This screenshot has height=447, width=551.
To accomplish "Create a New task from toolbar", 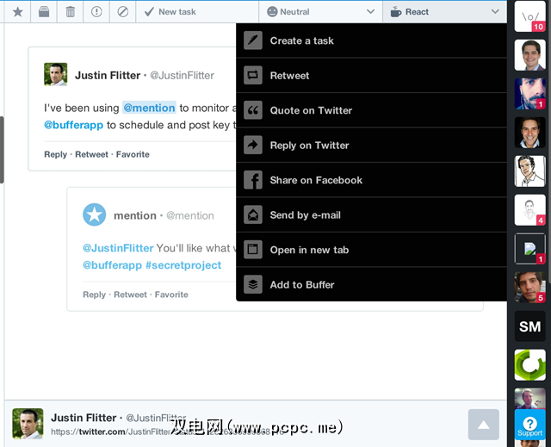I will [197, 12].
